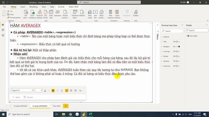Search in Format text box pane
209x117 pixels.
pos(172,31)
